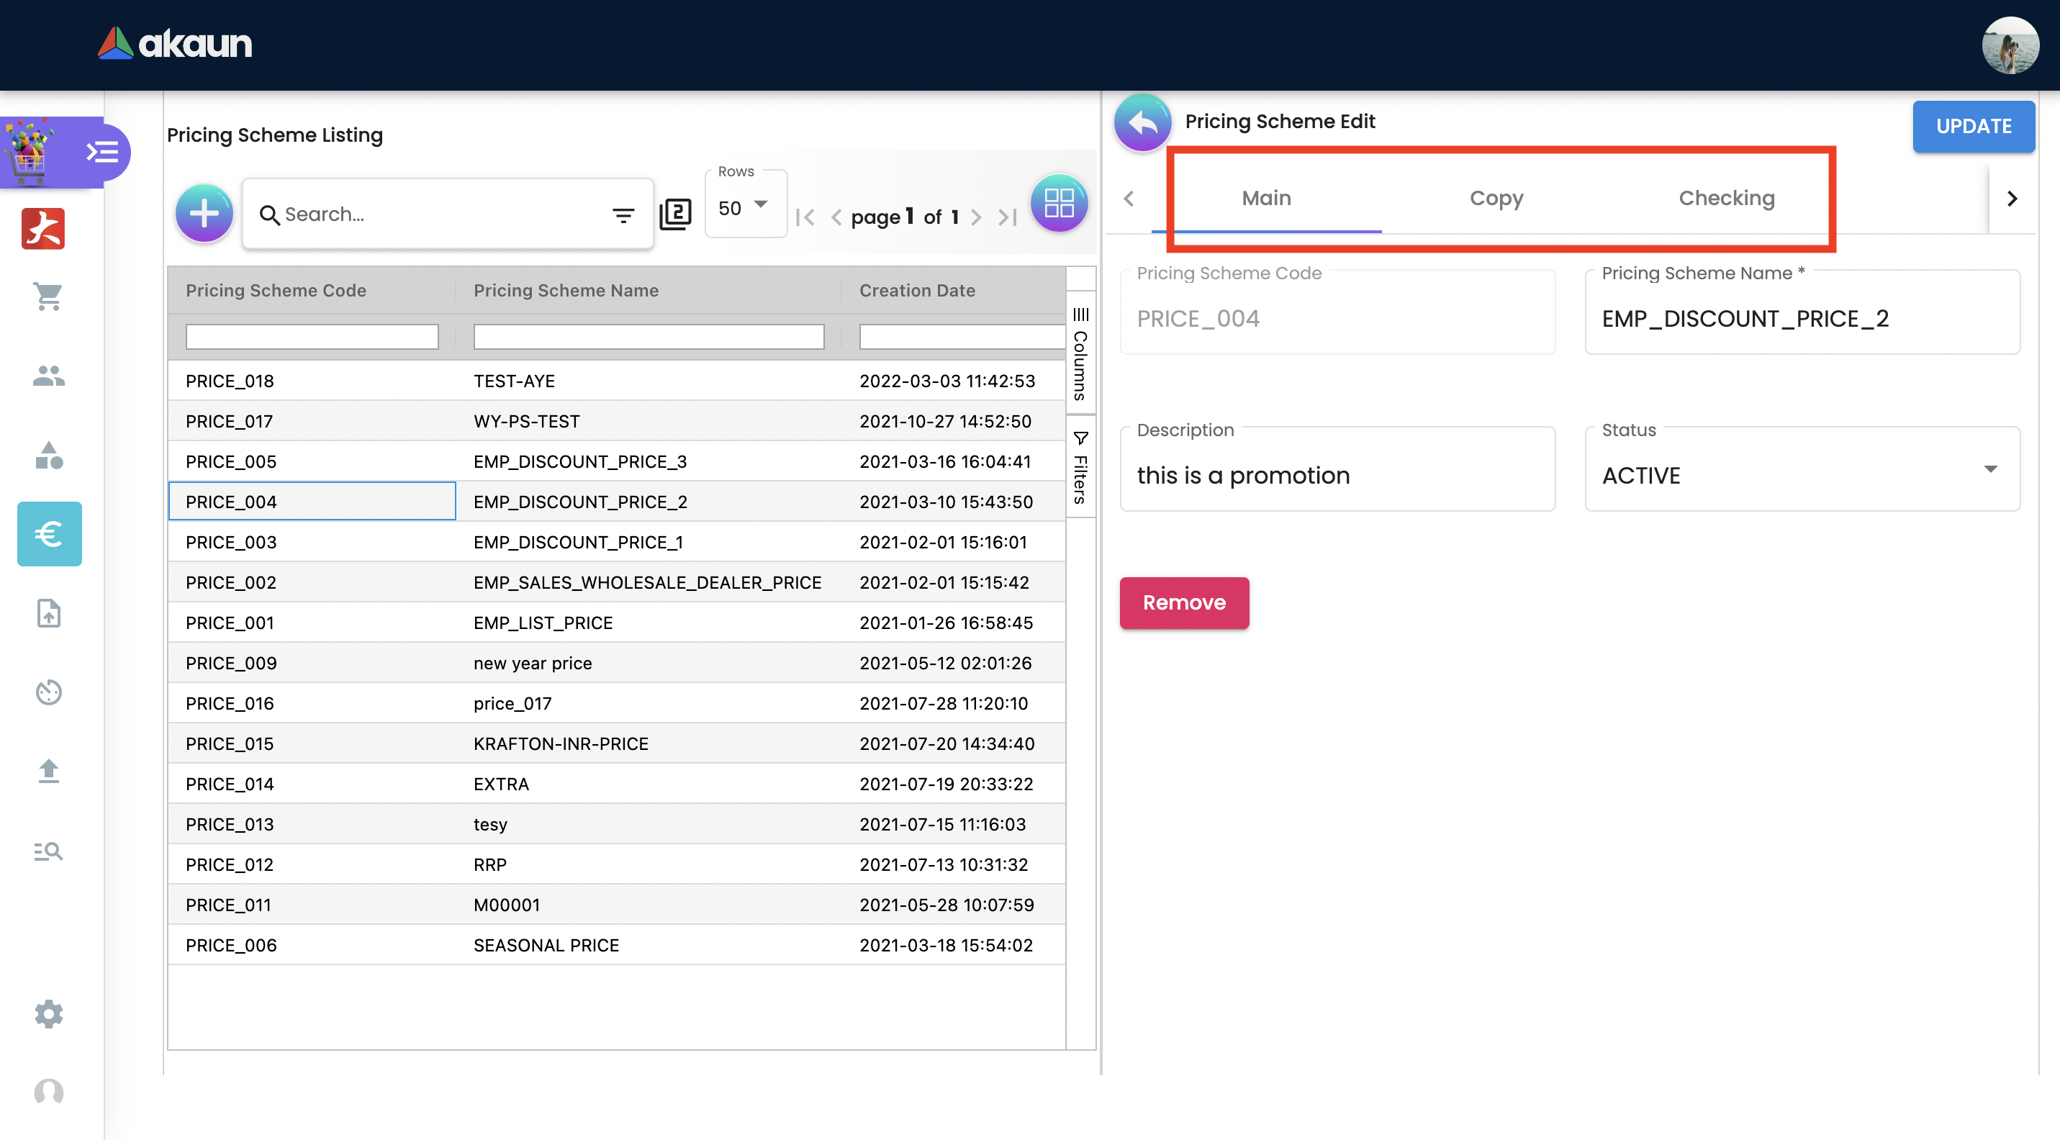This screenshot has width=2060, height=1140.
Task: Click the multi-page number 2 icon
Action: tap(676, 214)
